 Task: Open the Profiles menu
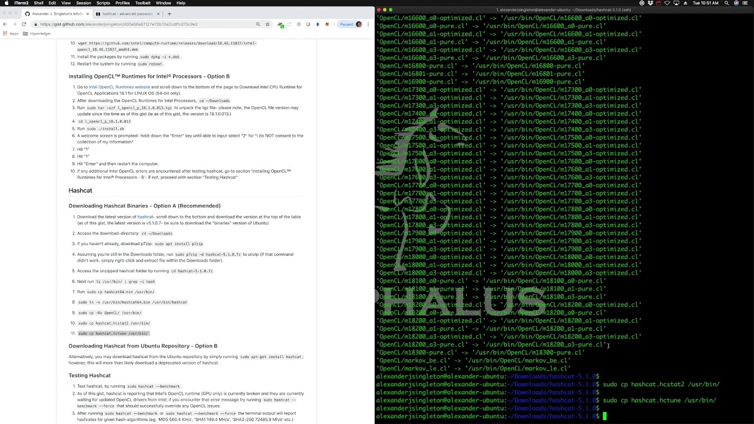click(123, 3)
